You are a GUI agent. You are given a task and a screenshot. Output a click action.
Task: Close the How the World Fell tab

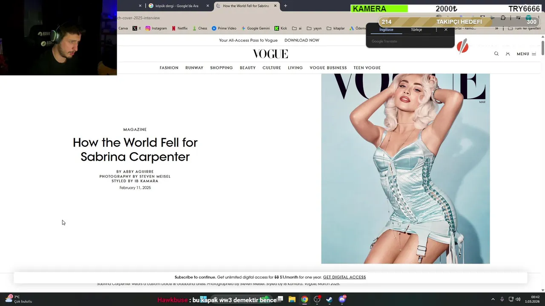pos(275,6)
